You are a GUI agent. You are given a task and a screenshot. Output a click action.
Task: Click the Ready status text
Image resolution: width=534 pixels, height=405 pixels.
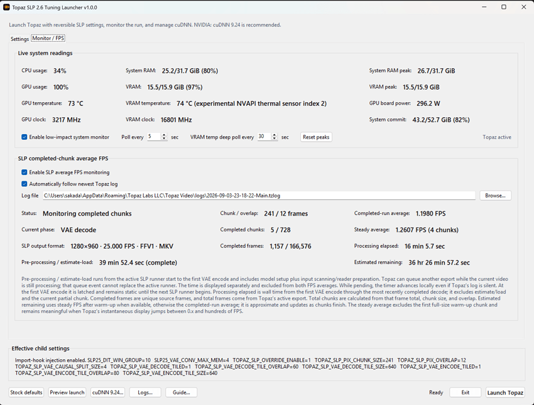436,392
